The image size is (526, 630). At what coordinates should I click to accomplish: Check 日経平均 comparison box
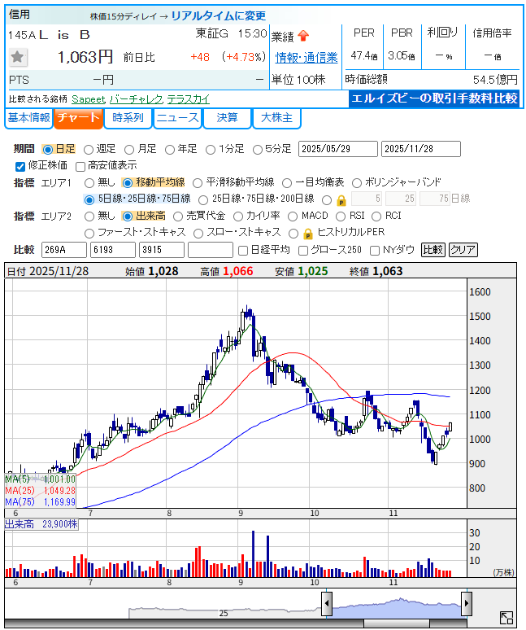pos(243,251)
